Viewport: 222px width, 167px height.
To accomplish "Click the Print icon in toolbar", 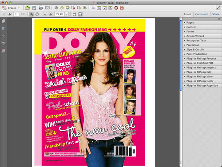I will 41,8.
